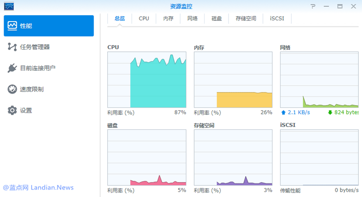Click the 内存 usage graph

click(x=233, y=79)
